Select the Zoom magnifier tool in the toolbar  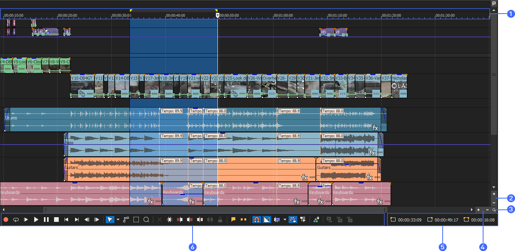(146, 220)
